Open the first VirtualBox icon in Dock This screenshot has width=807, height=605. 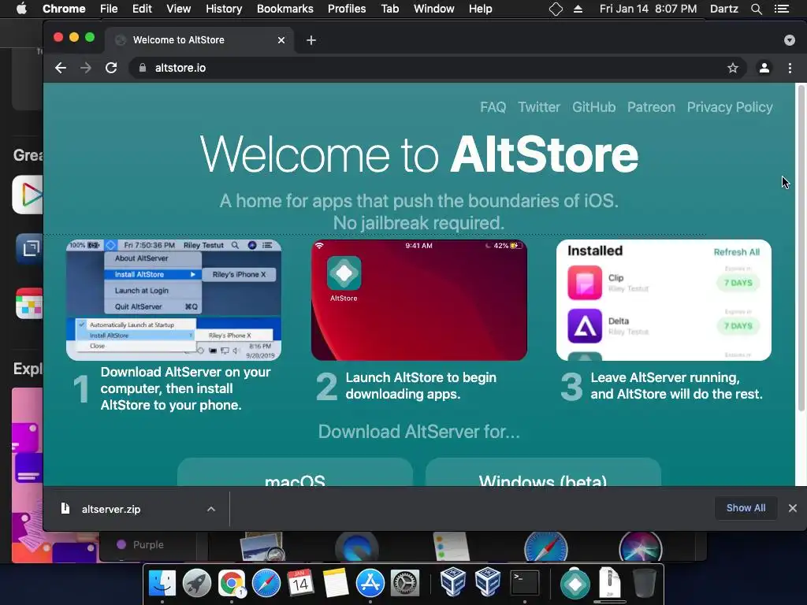(453, 582)
